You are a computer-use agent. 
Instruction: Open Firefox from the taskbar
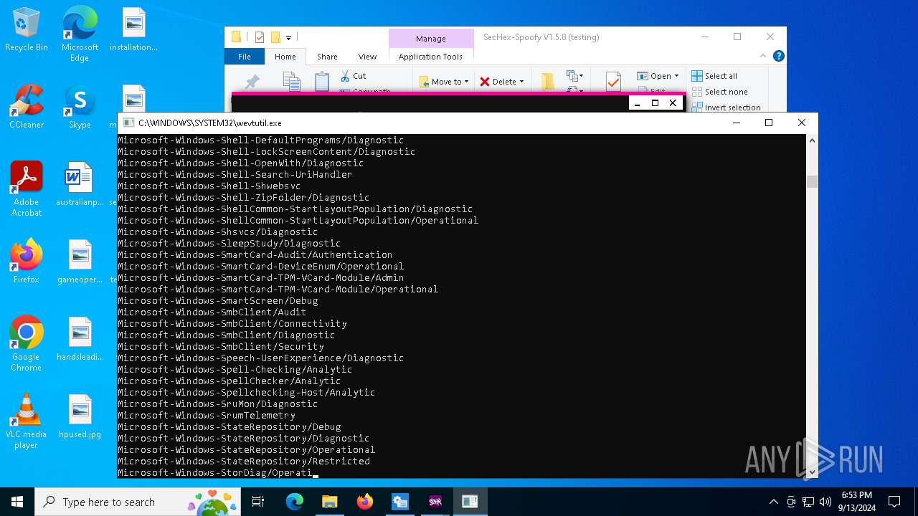click(x=364, y=502)
